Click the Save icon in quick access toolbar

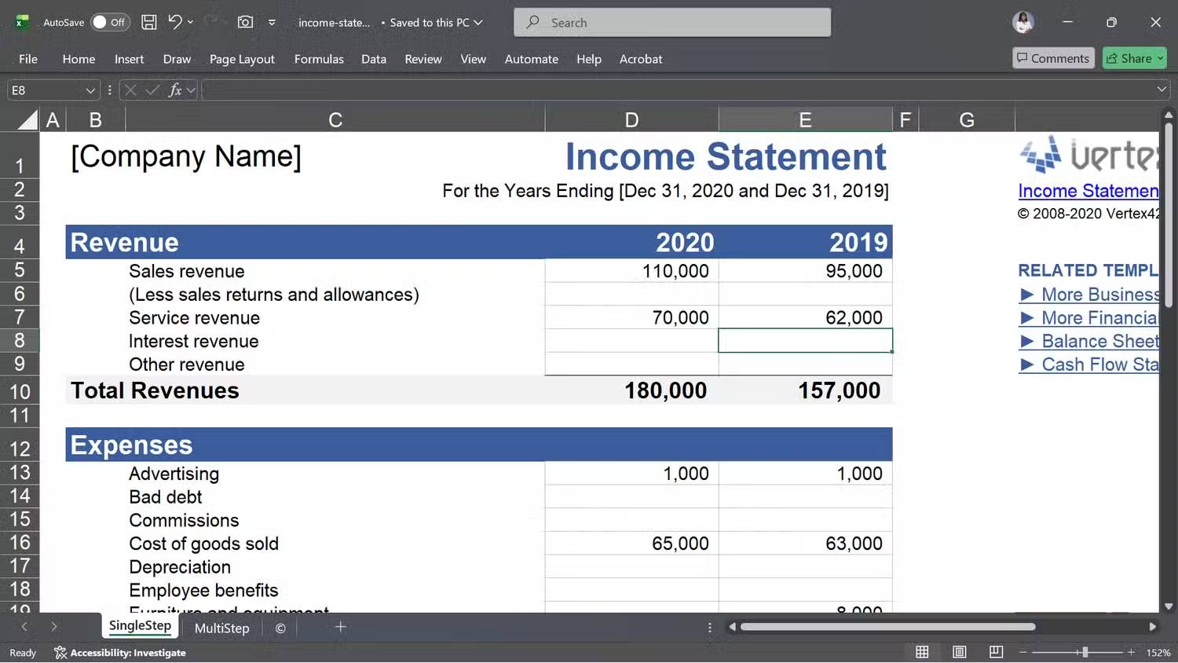pos(148,22)
